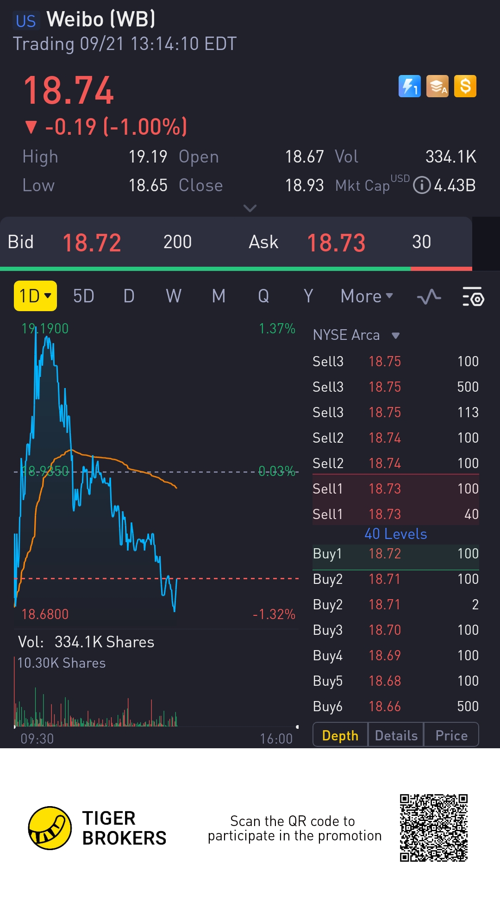The height and width of the screenshot is (908, 500).
Task: Open the chart indicator wave icon
Action: 429,296
